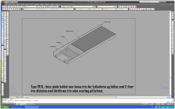Click the Move tool icon
175x109 pixels.
tap(2, 22)
